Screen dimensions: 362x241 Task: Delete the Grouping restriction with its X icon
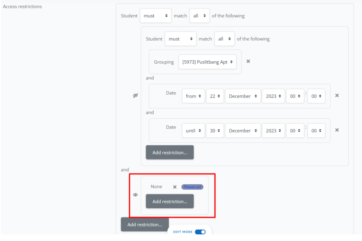click(248, 62)
